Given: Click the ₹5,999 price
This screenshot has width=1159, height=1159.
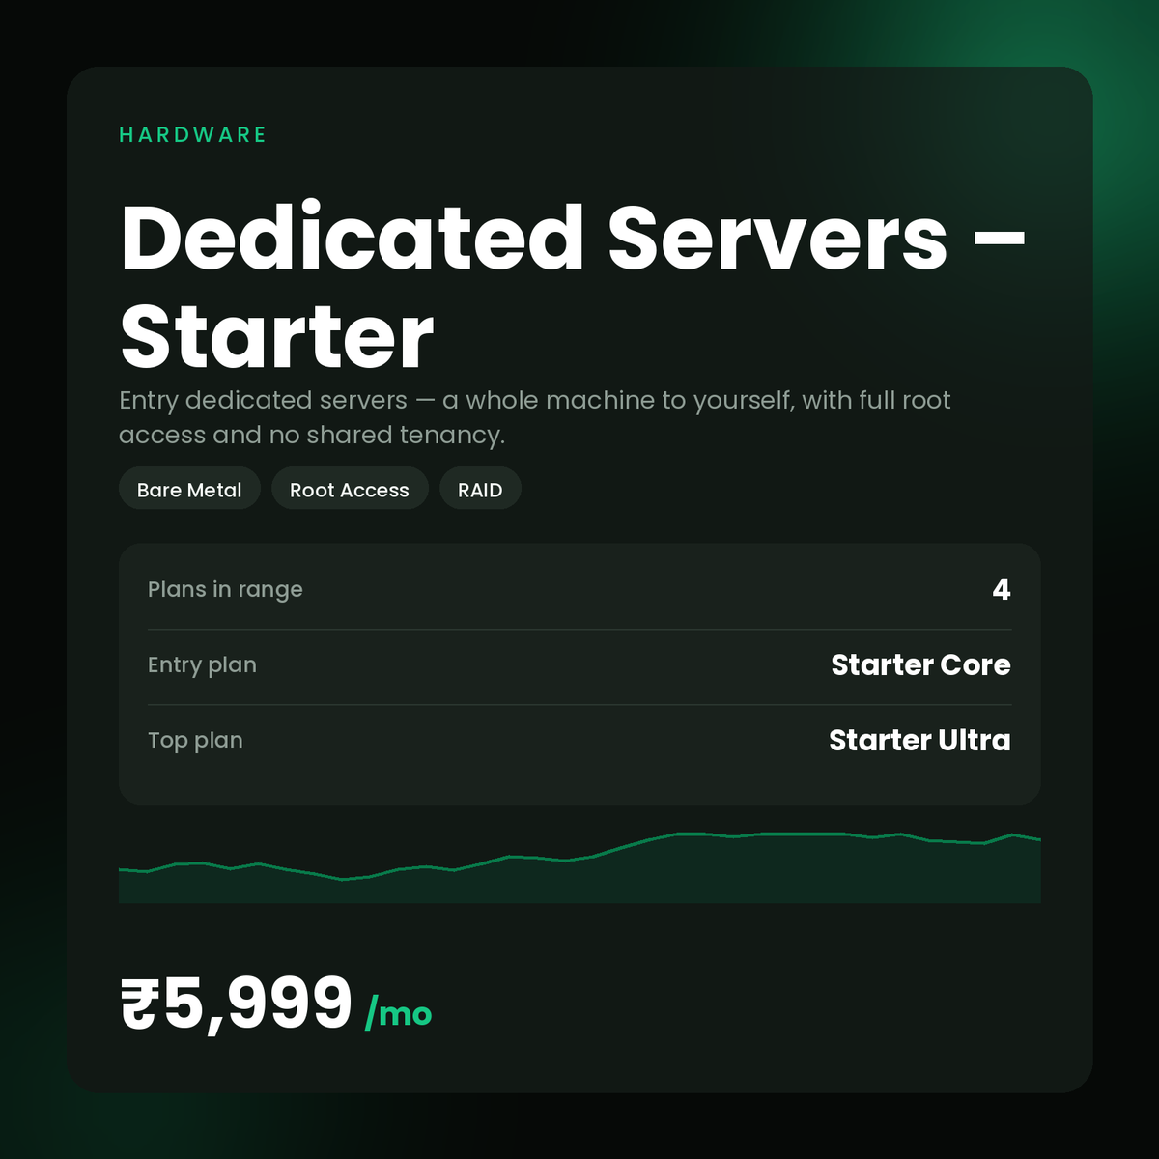Looking at the screenshot, I should click(x=237, y=1004).
